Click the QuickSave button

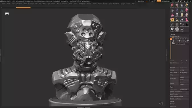pos(141,1)
